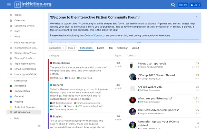Dismiss the welcome banner with X
The height and width of the screenshot is (129, 207).
pyautogui.click(x=196, y=16)
